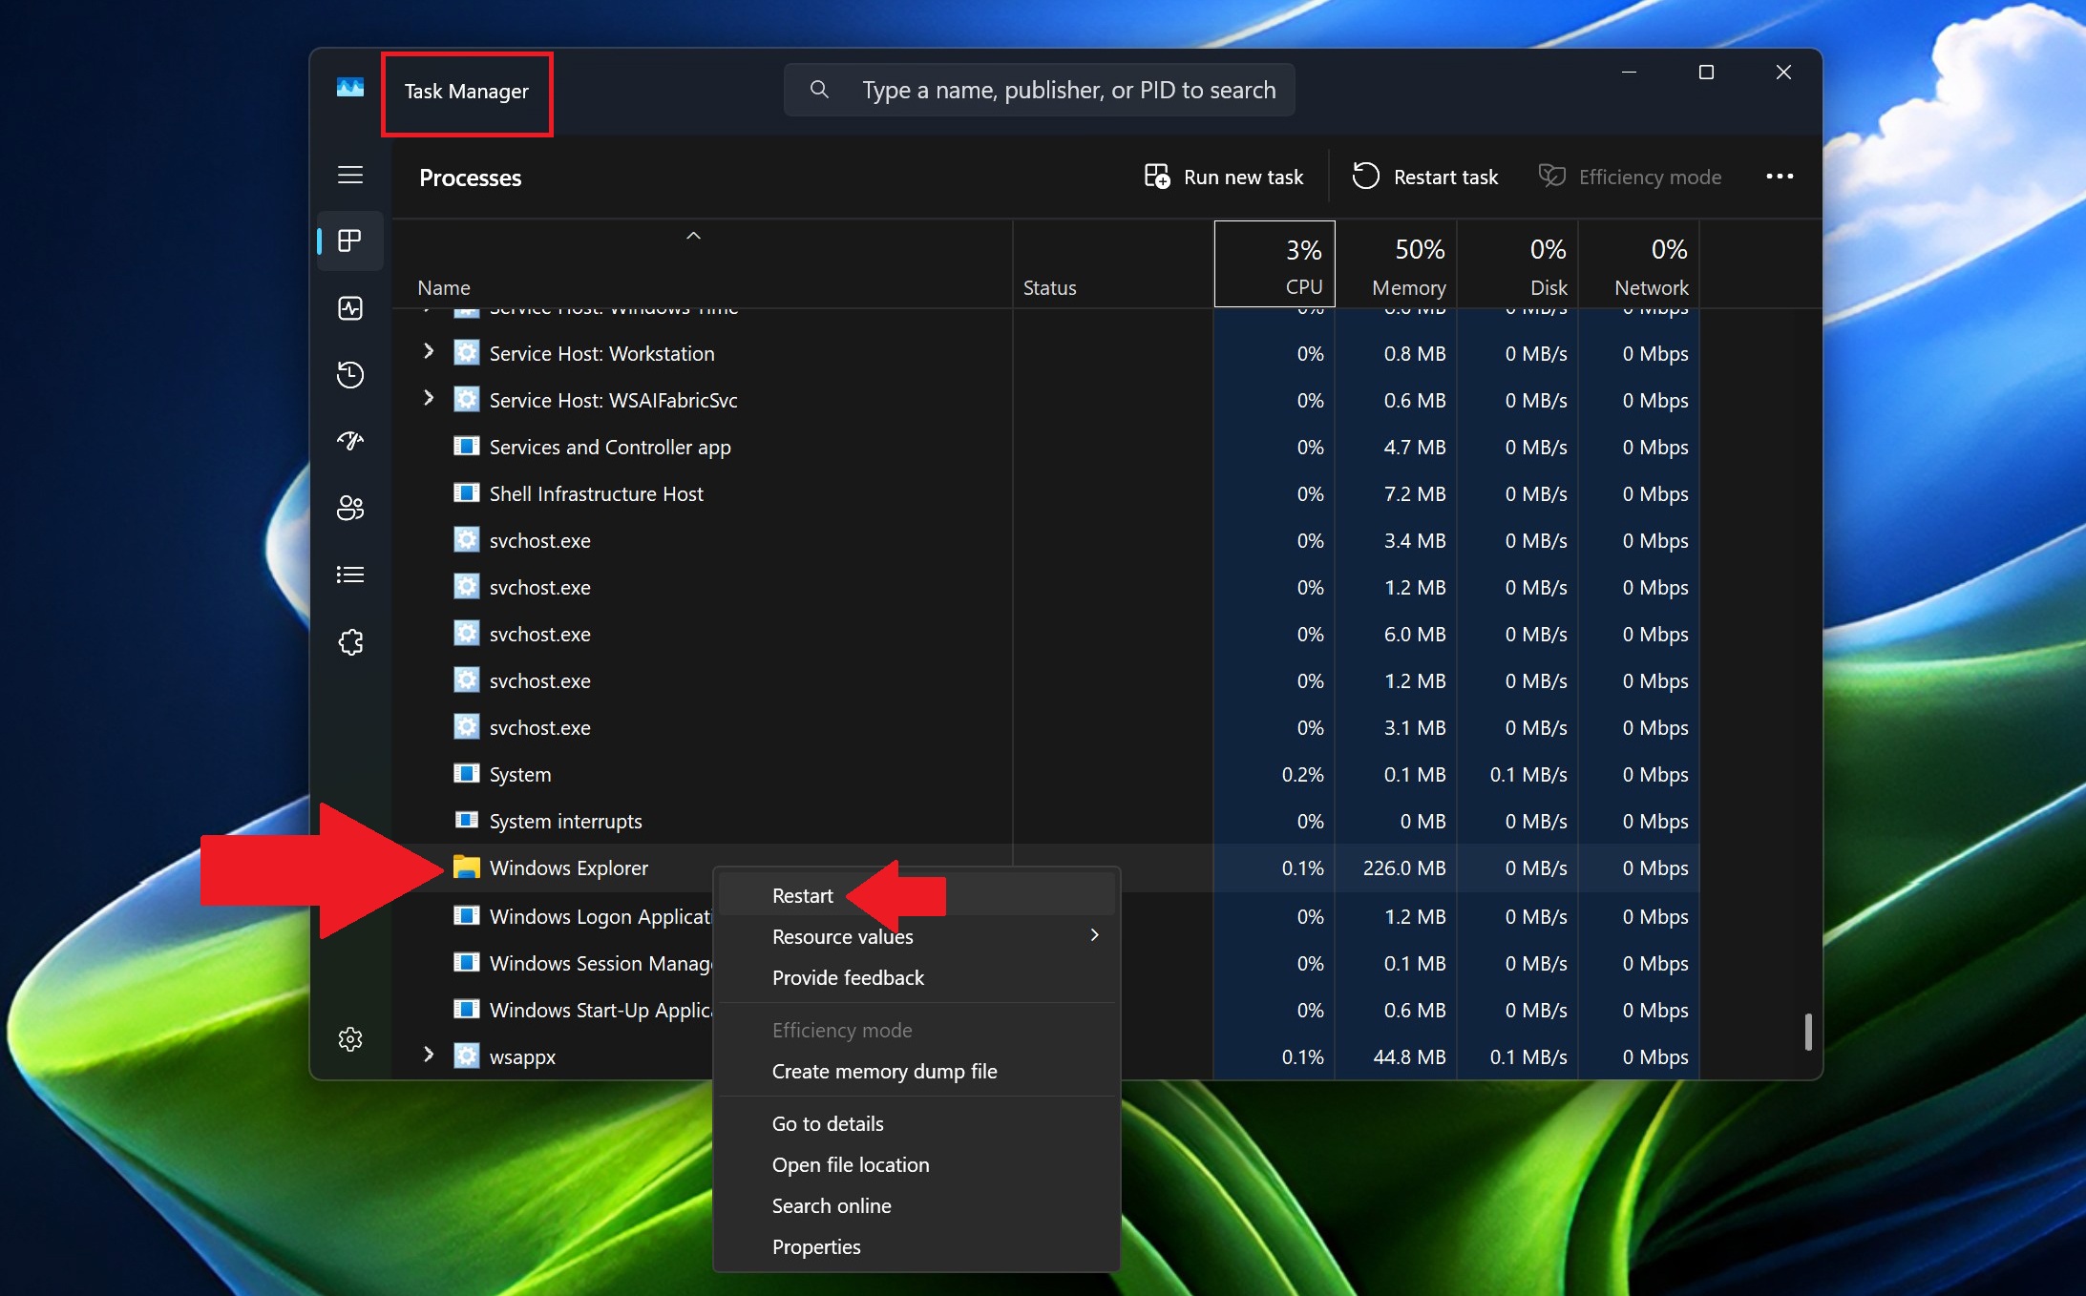Sort by the Network column header
The image size is (2086, 1296).
tap(1639, 264)
